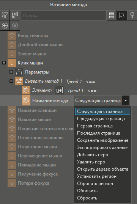Select Сохранить изображение option
Image resolution: width=137 pixels, height=204 pixels.
coord(102,140)
